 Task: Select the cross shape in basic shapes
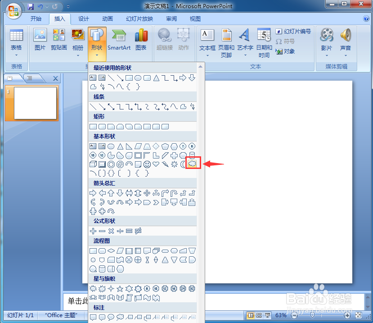(174, 155)
